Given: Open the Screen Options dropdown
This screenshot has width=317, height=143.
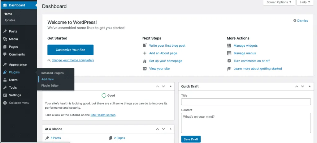Looking at the screenshot, I should (279, 2).
